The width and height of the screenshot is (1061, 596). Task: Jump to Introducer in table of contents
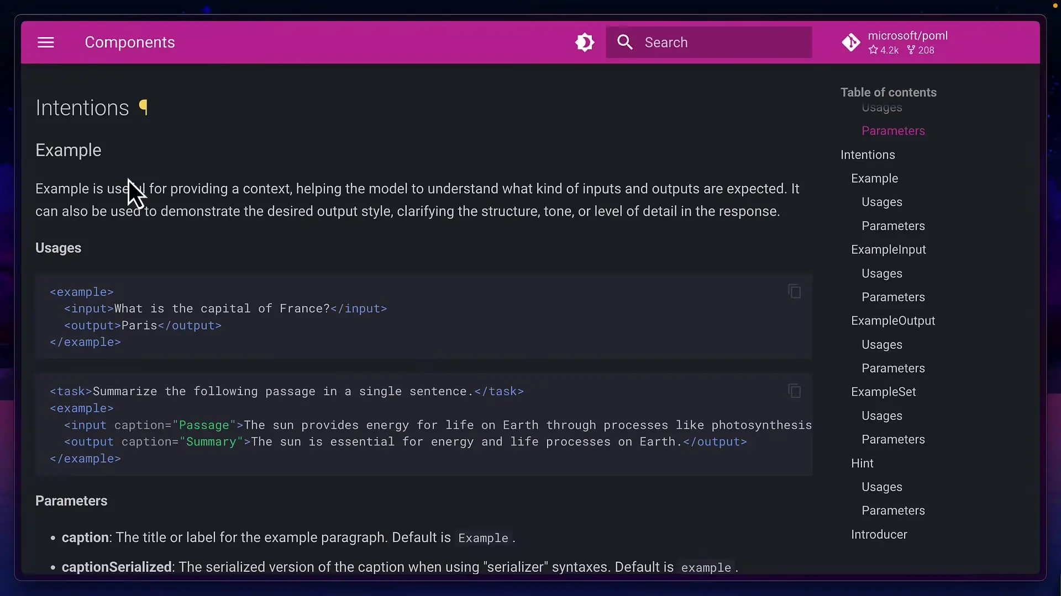[879, 535]
